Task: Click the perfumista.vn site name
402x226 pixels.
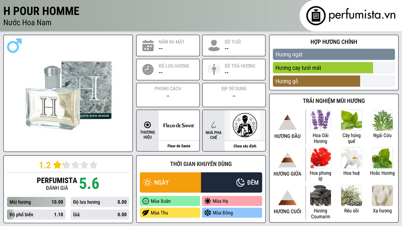Action: [362, 15]
